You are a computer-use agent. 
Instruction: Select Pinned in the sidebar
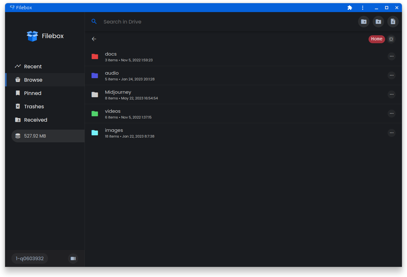coord(32,93)
